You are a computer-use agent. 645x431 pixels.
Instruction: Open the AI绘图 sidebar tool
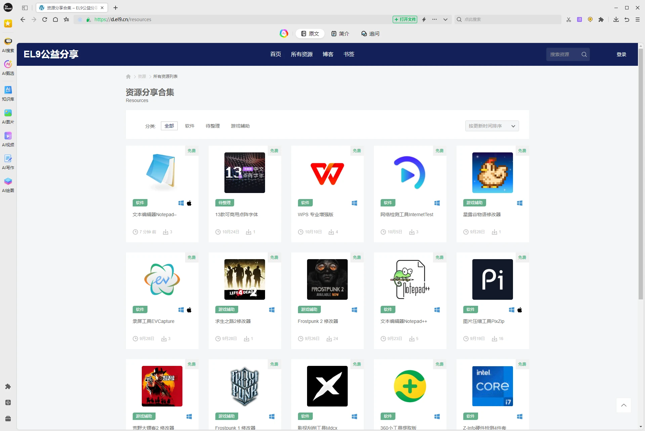(x=8, y=185)
